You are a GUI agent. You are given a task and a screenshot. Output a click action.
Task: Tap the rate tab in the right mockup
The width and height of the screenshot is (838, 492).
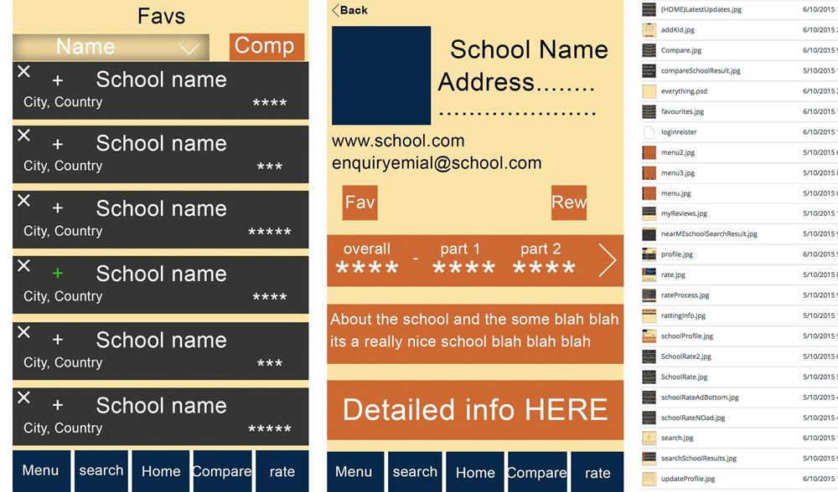coord(597,472)
